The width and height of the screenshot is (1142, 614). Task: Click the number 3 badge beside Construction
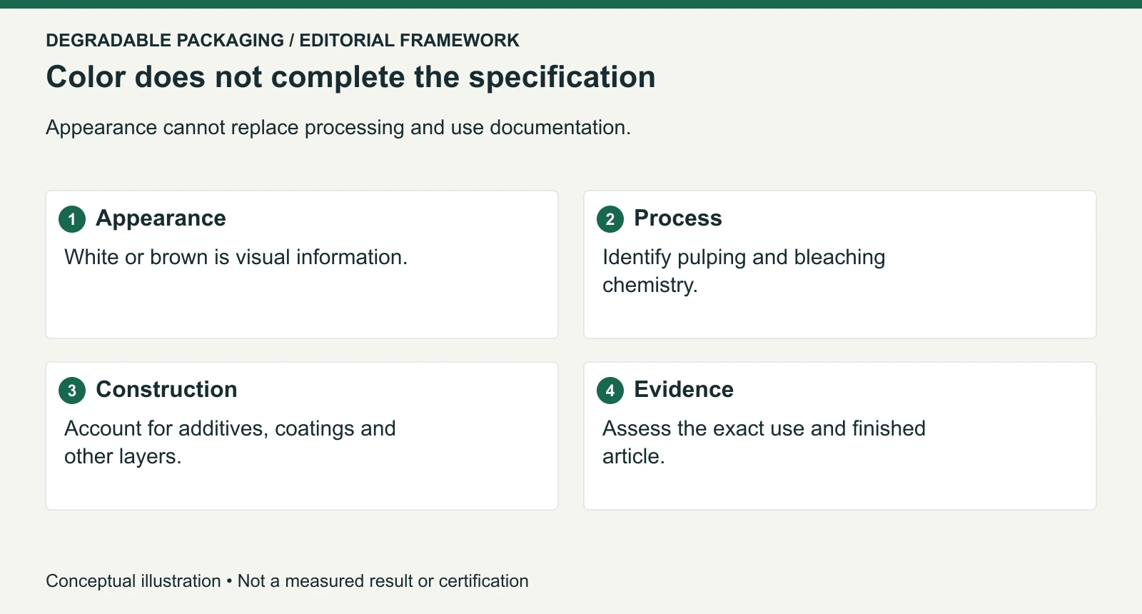pos(72,391)
